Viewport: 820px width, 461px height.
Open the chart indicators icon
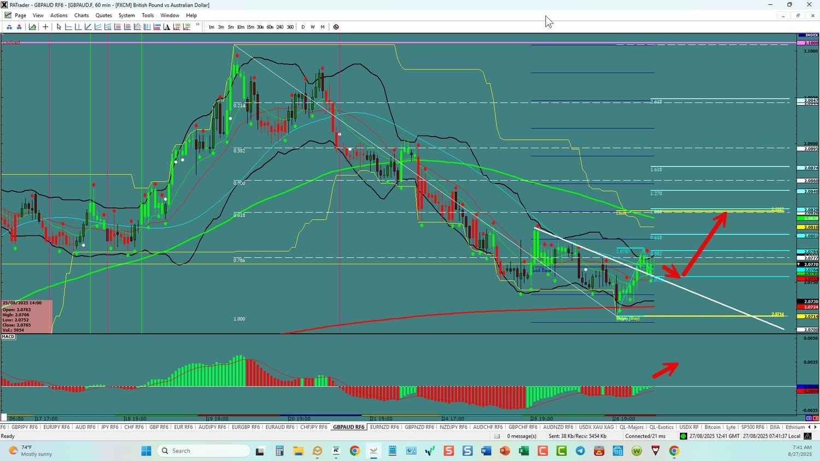pyautogui.click(x=33, y=27)
